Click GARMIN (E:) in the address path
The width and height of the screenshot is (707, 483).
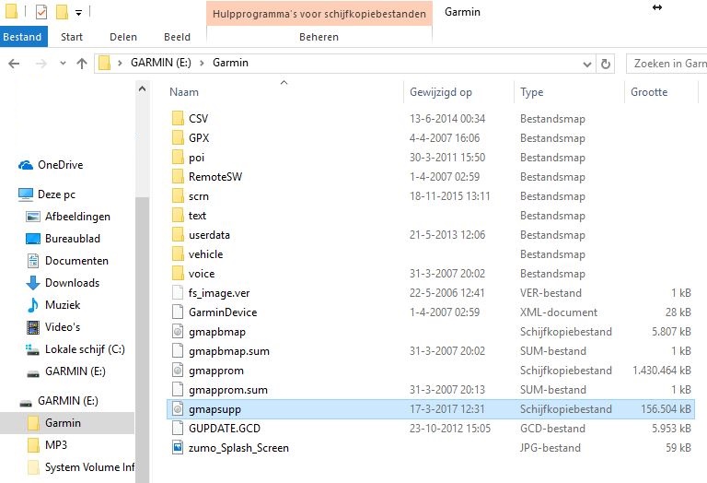(161, 63)
